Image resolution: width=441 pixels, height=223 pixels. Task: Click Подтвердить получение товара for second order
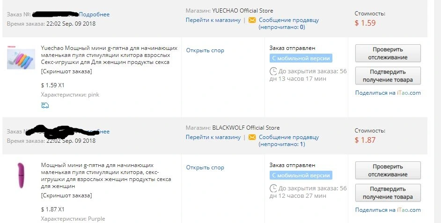388,193
